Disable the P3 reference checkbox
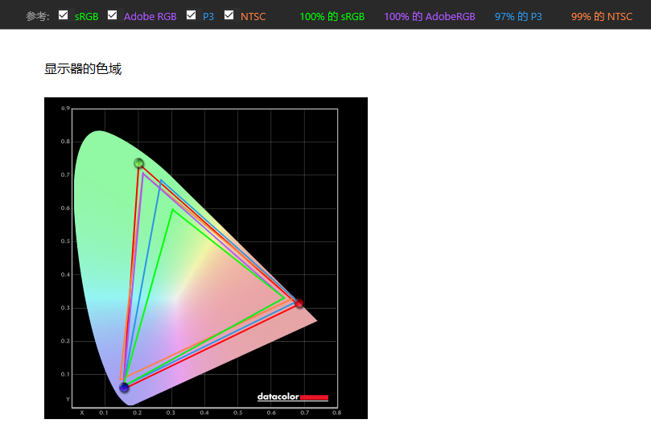651x440 pixels. [191, 15]
